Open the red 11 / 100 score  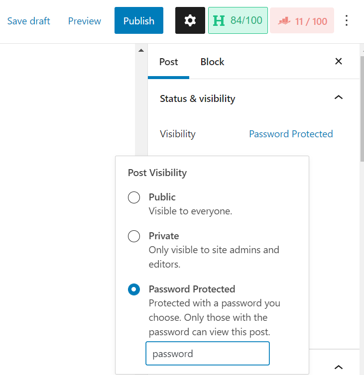tap(302, 20)
